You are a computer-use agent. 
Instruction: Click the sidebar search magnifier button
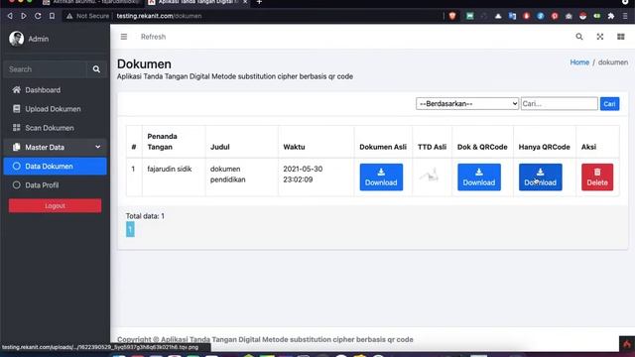(96, 69)
